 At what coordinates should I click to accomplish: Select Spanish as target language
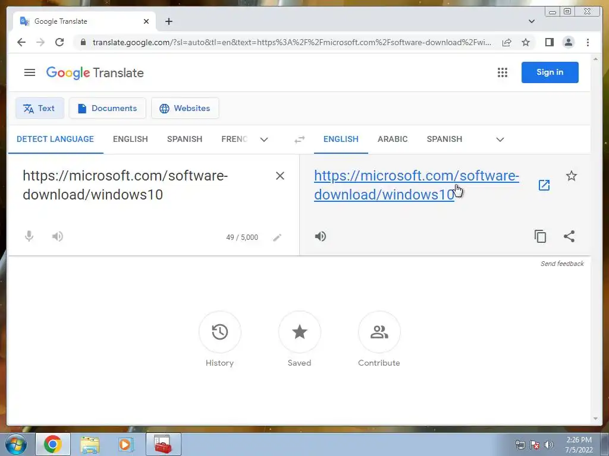pos(444,139)
